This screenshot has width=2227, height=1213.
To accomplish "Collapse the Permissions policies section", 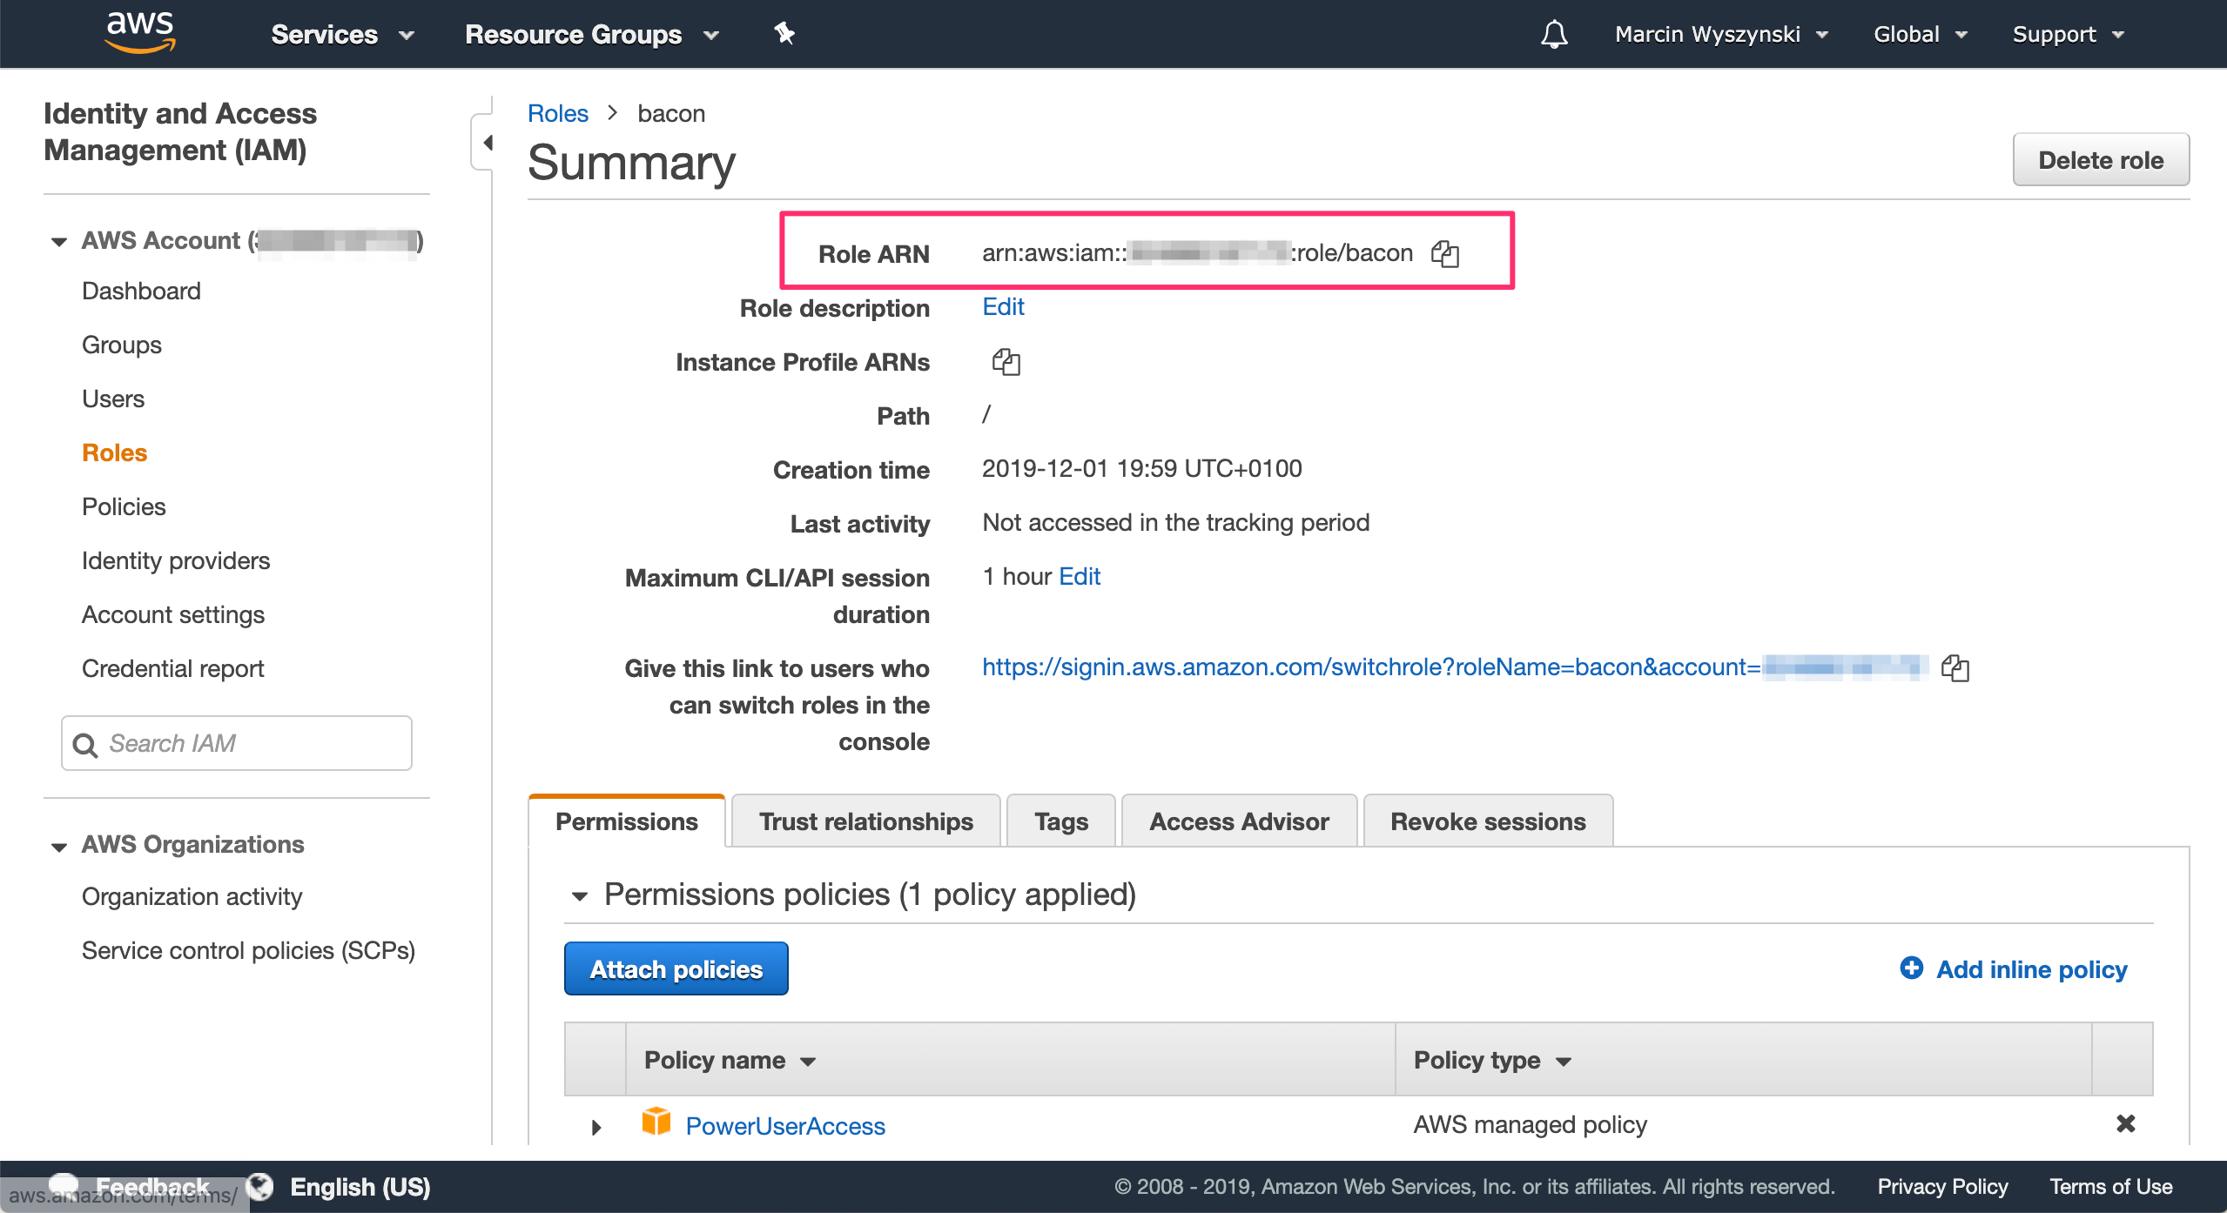I will click(580, 895).
